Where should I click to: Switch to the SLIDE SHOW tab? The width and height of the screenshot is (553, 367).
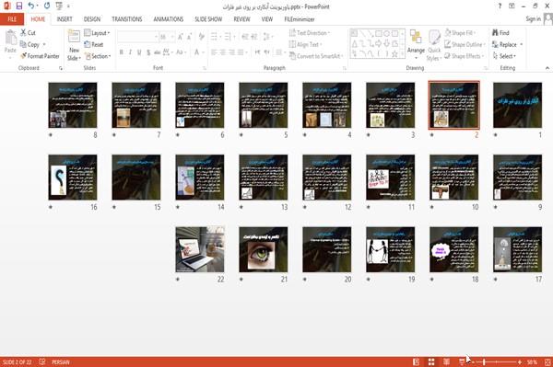208,19
